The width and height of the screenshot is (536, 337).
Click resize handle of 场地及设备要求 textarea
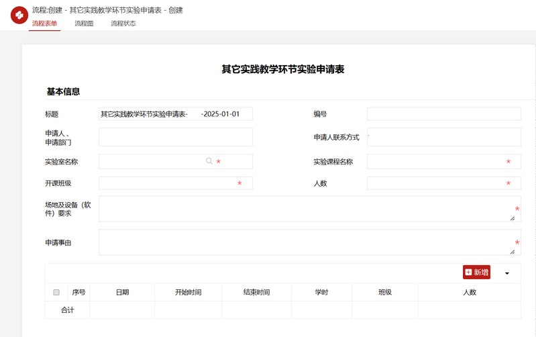513,218
